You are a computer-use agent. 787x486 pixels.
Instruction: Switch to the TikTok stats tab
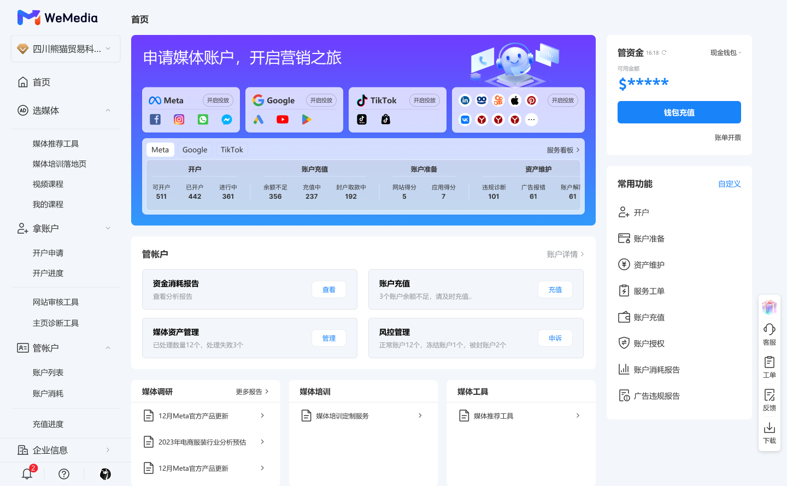click(232, 150)
